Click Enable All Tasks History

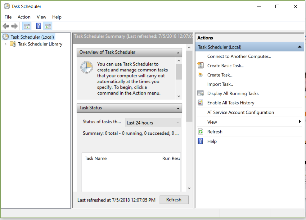coord(231,103)
